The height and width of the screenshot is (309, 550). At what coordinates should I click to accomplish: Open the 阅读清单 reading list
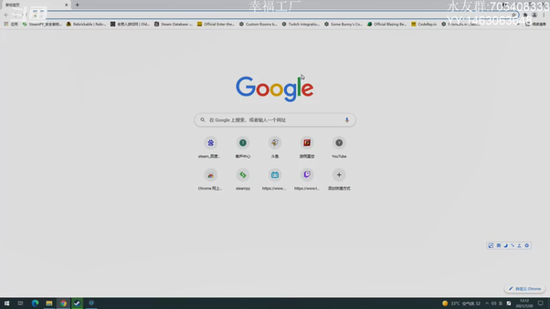click(x=536, y=24)
